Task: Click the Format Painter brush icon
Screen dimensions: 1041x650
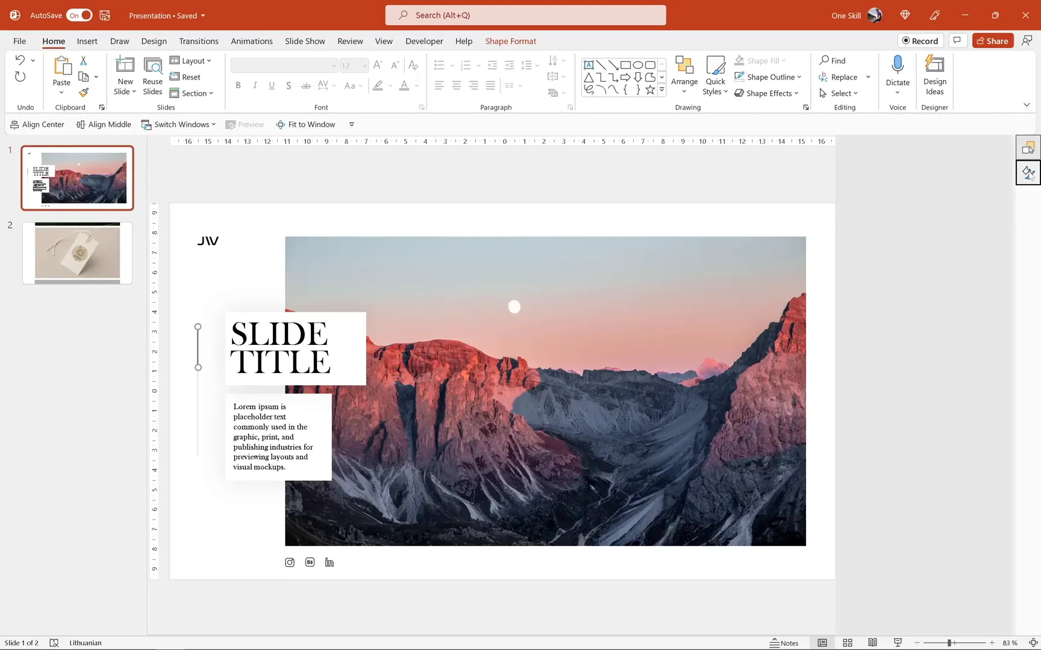Action: [x=84, y=92]
